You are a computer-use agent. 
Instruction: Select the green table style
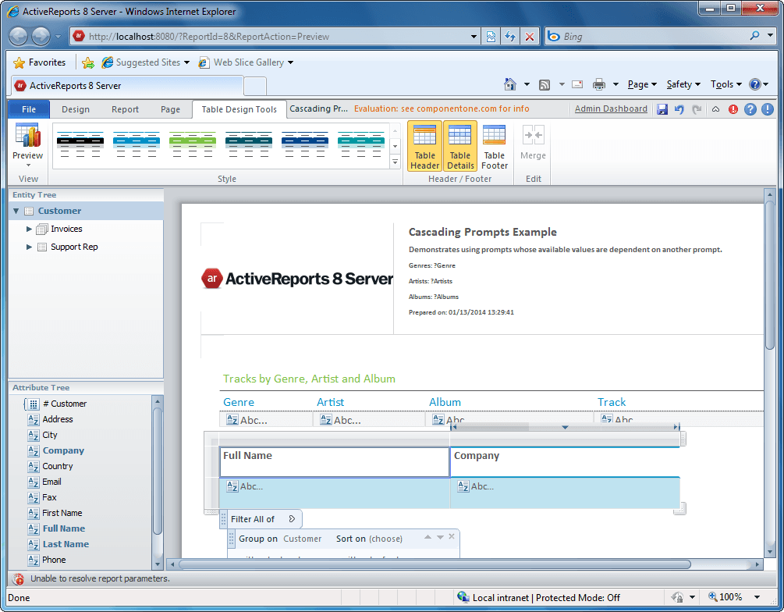[x=193, y=145]
